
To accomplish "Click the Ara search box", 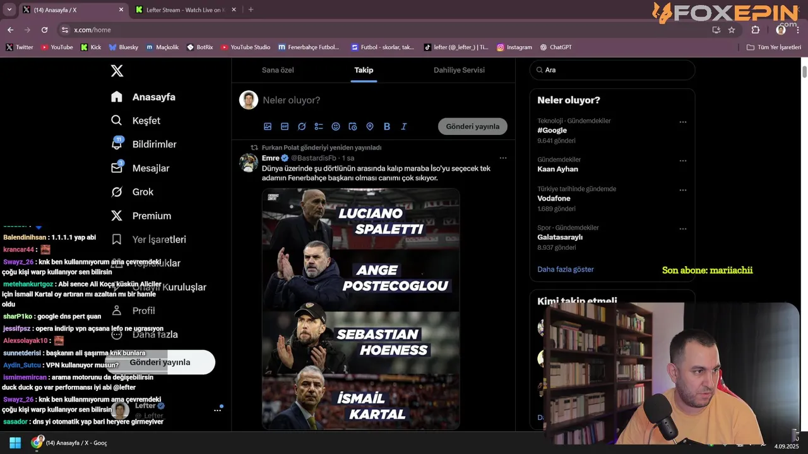I will 612,70.
